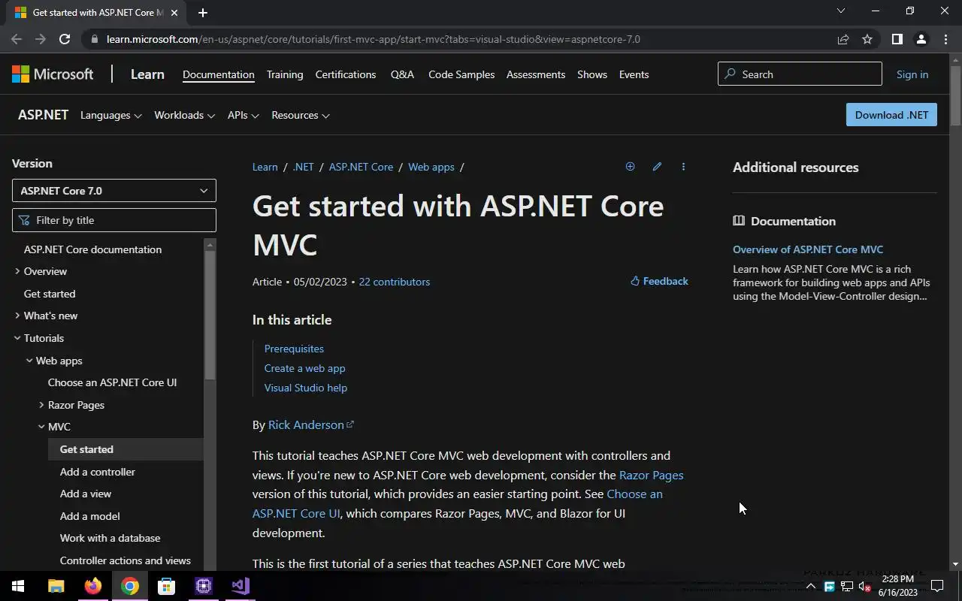Open Chrome side panel icon
The width and height of the screenshot is (962, 601).
coord(897,39)
